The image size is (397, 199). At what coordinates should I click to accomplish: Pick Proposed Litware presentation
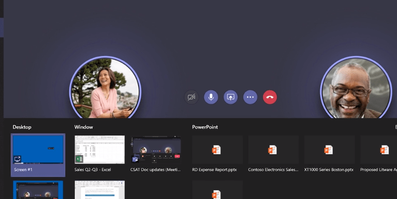pyautogui.click(x=379, y=150)
